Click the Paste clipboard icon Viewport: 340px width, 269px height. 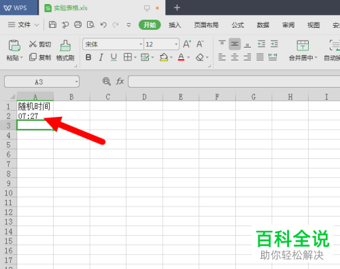click(14, 46)
